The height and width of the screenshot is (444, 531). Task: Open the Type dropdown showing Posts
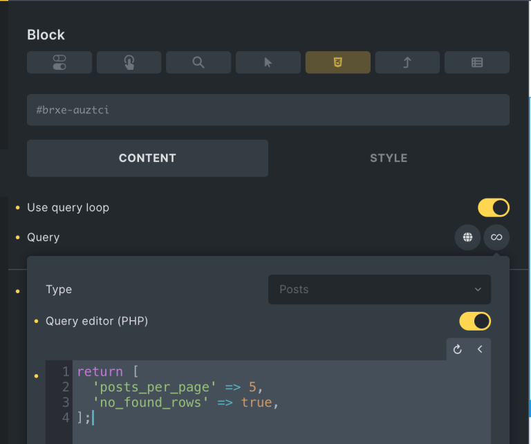click(380, 290)
